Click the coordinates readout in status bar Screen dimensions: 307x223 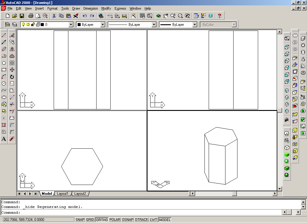[x=39, y=220]
